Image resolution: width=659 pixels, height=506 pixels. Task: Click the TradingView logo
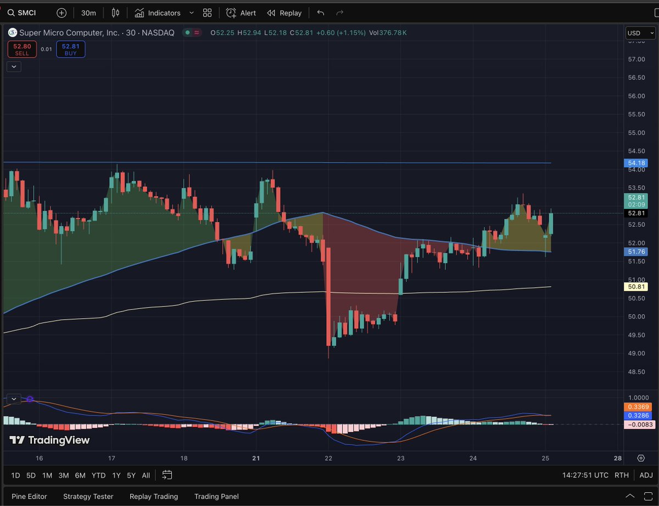49,440
